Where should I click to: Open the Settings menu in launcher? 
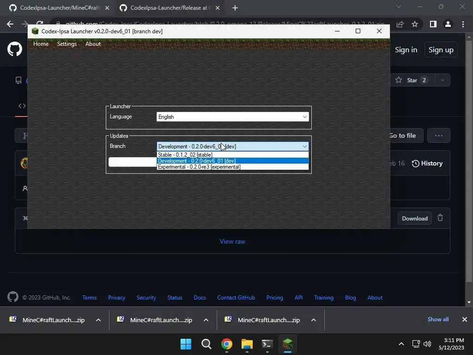pyautogui.click(x=67, y=44)
